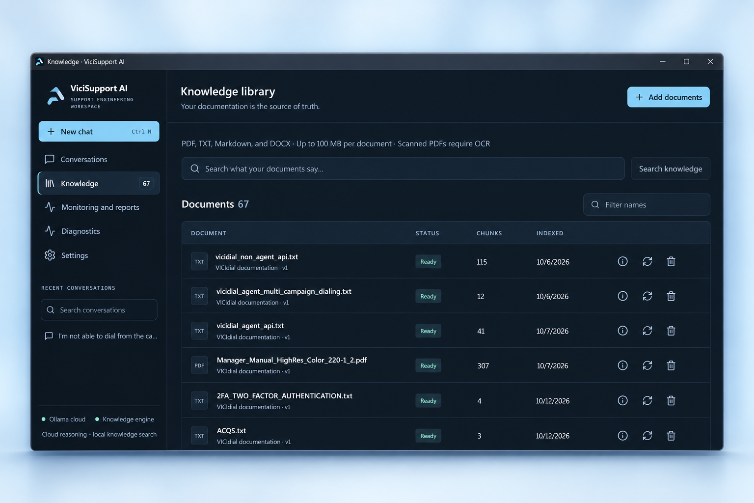Click the Search knowledge button

pos(671,168)
